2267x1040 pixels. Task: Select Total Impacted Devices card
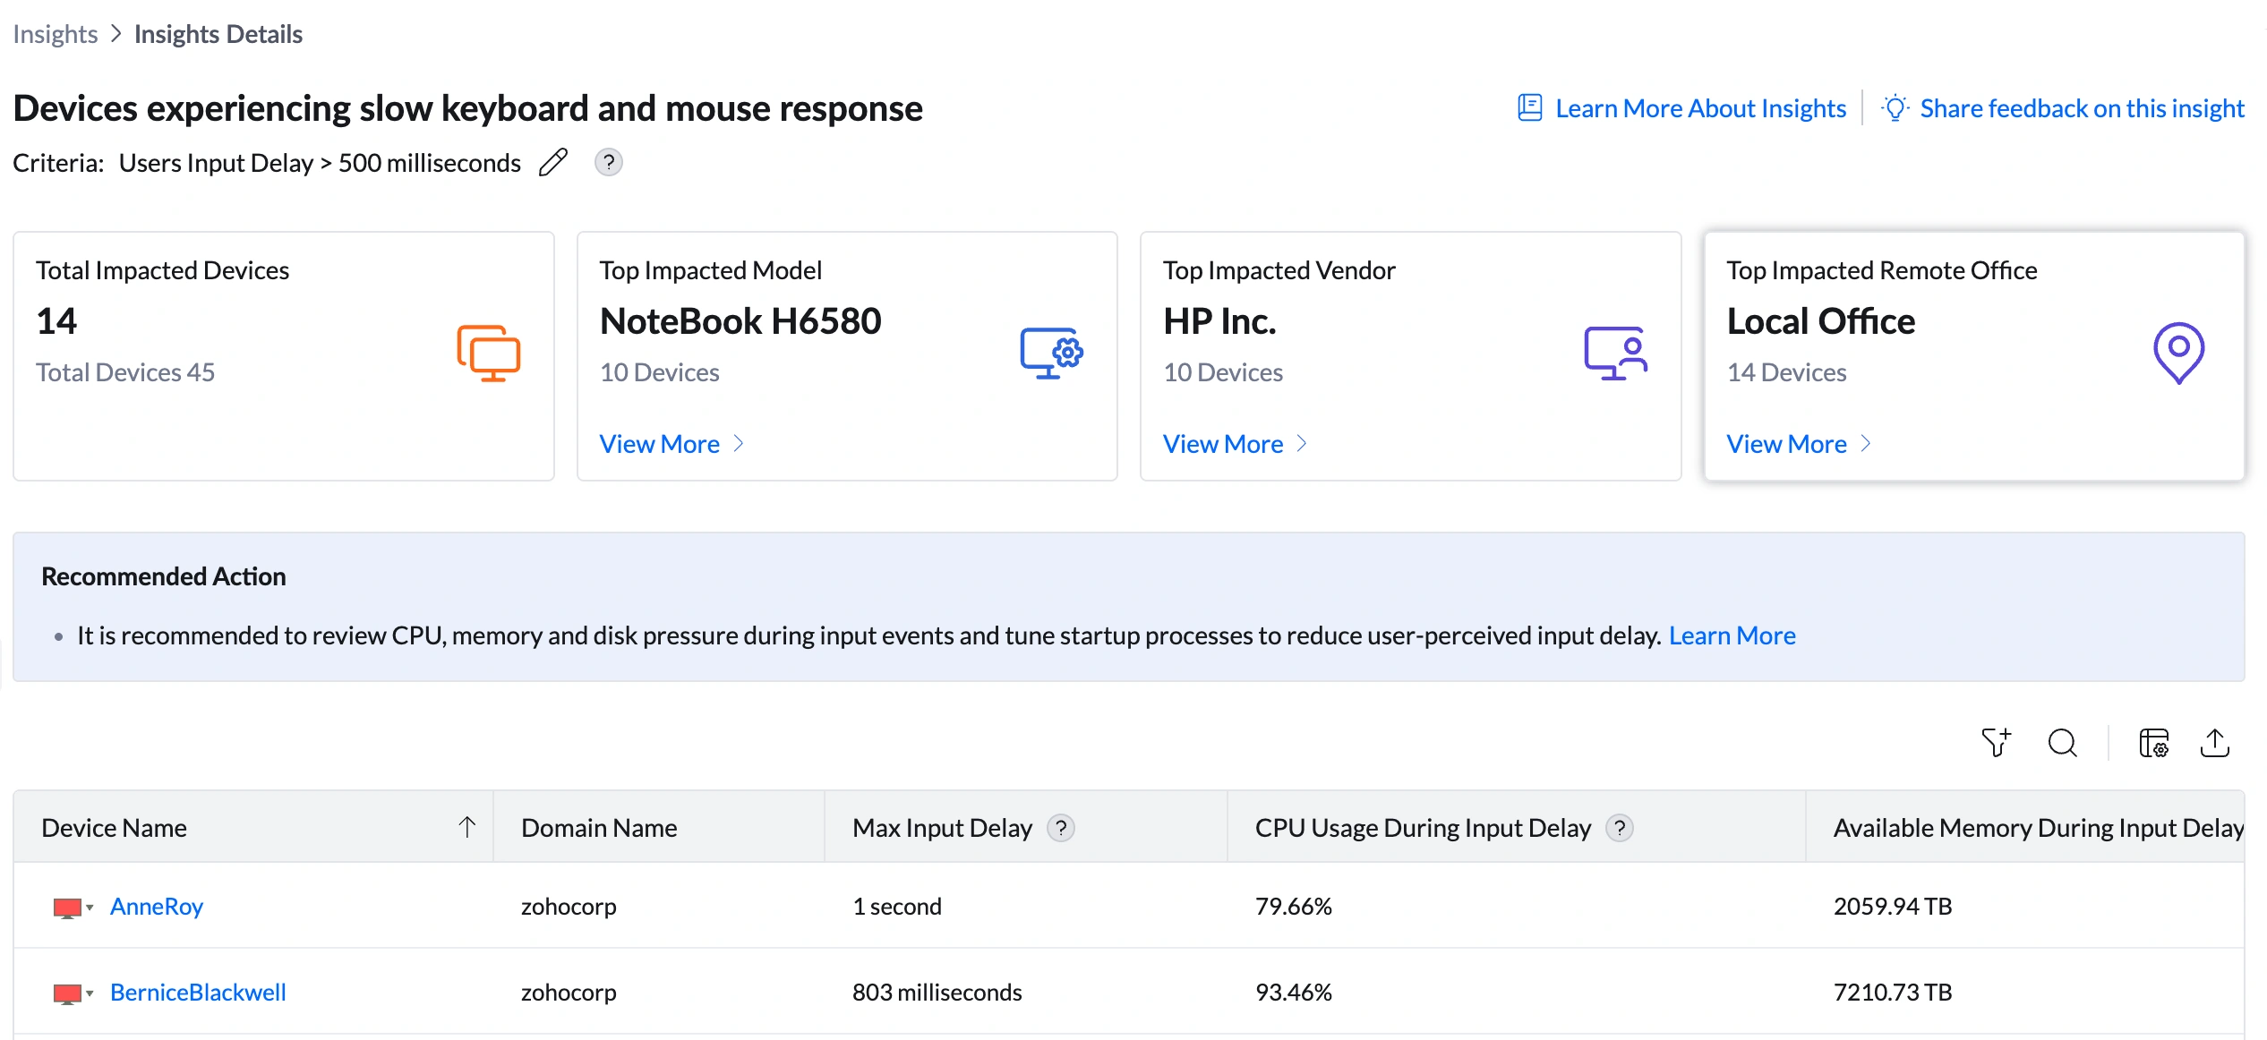point(284,356)
